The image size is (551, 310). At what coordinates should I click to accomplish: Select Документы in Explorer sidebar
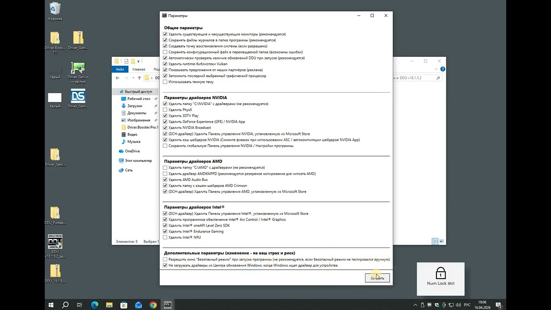136,113
